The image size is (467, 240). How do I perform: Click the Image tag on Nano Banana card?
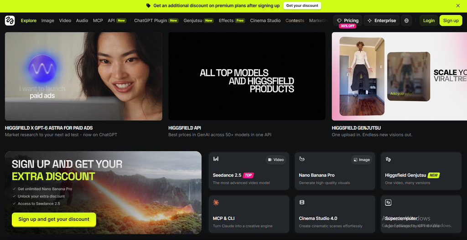click(362, 160)
